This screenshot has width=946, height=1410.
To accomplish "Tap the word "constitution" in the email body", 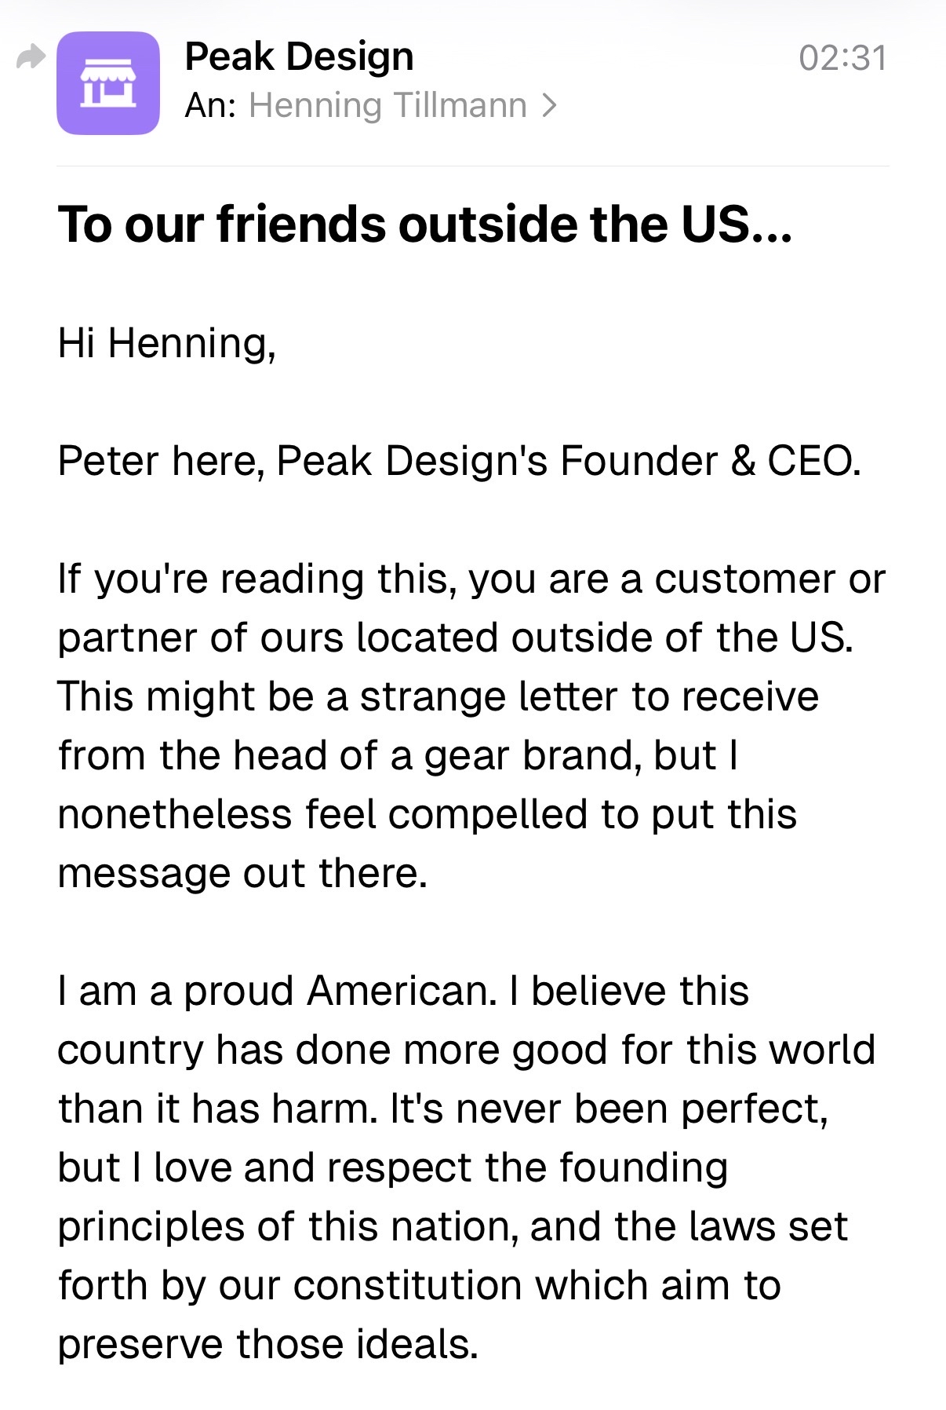I will tap(408, 1286).
